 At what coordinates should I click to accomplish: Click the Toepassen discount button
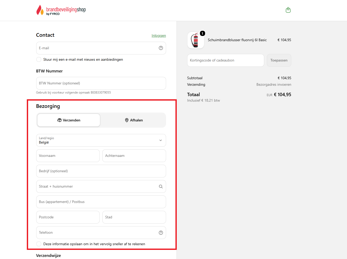click(x=279, y=60)
